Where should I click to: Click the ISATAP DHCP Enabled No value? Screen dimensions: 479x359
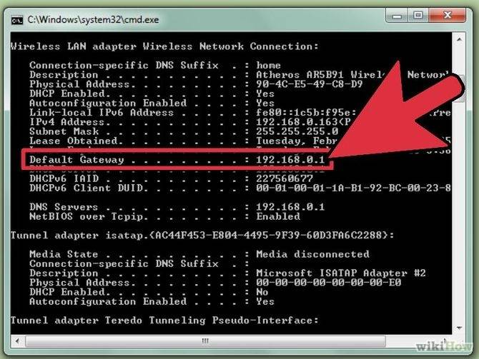[262, 292]
